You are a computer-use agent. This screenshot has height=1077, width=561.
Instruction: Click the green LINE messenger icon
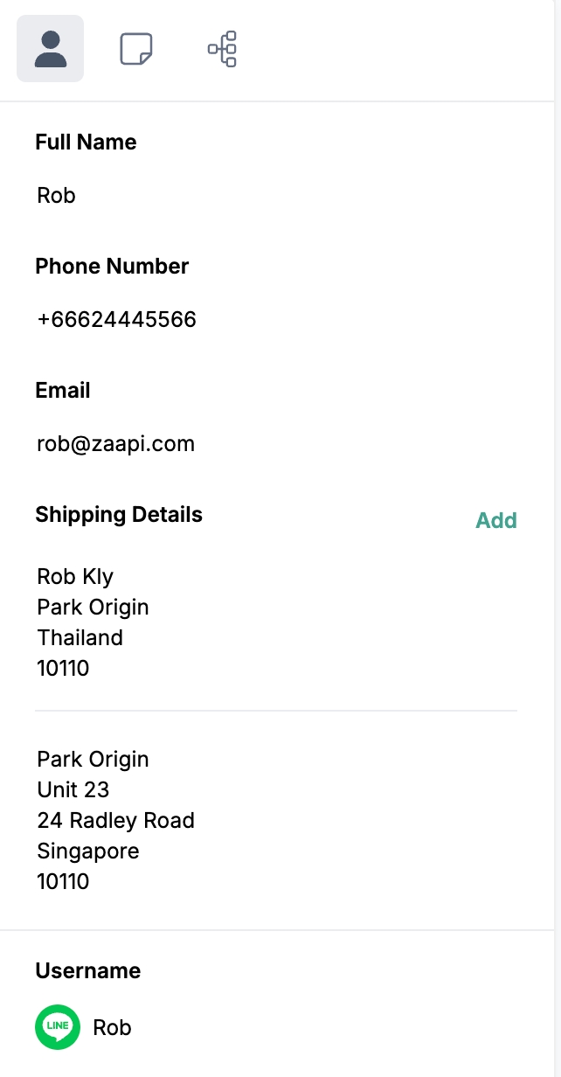[58, 1027]
